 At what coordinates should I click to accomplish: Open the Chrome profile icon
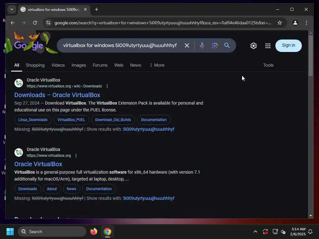295,23
